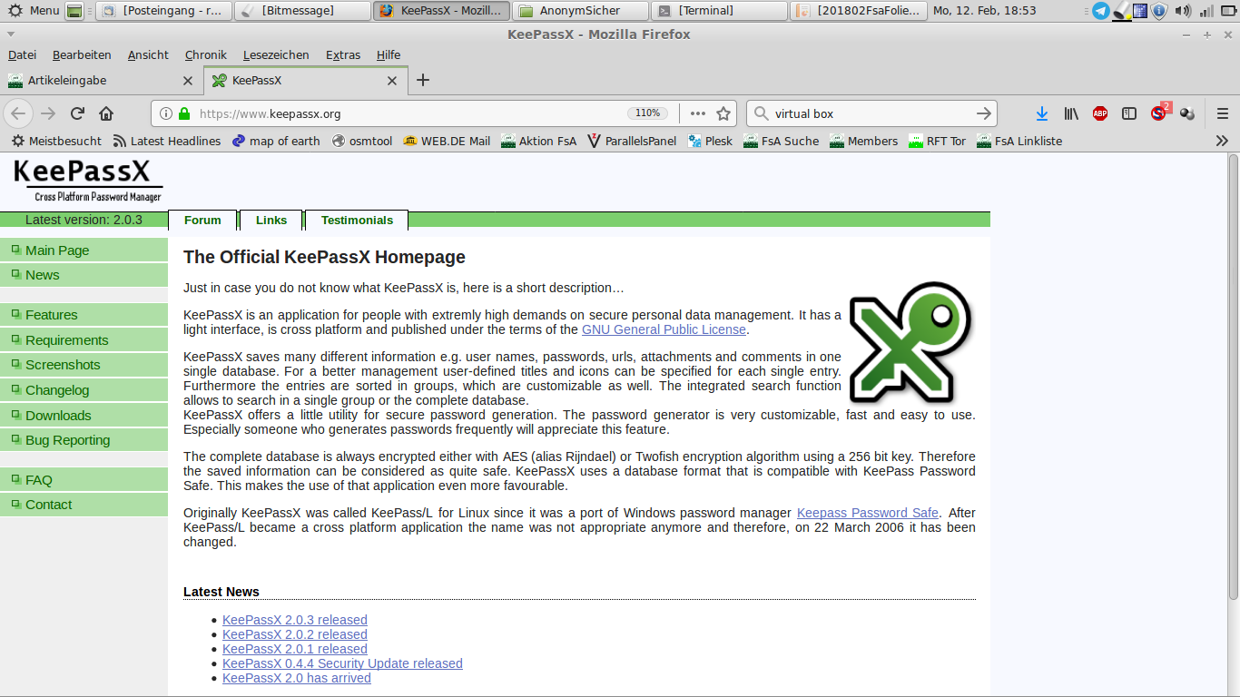Click the large KeePassX key logo image
The image size is (1240, 697).
click(x=910, y=342)
